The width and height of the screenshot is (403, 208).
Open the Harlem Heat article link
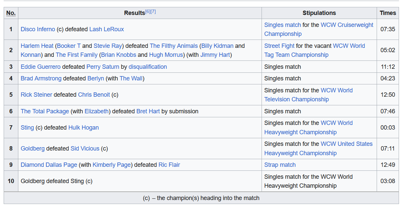point(37,46)
